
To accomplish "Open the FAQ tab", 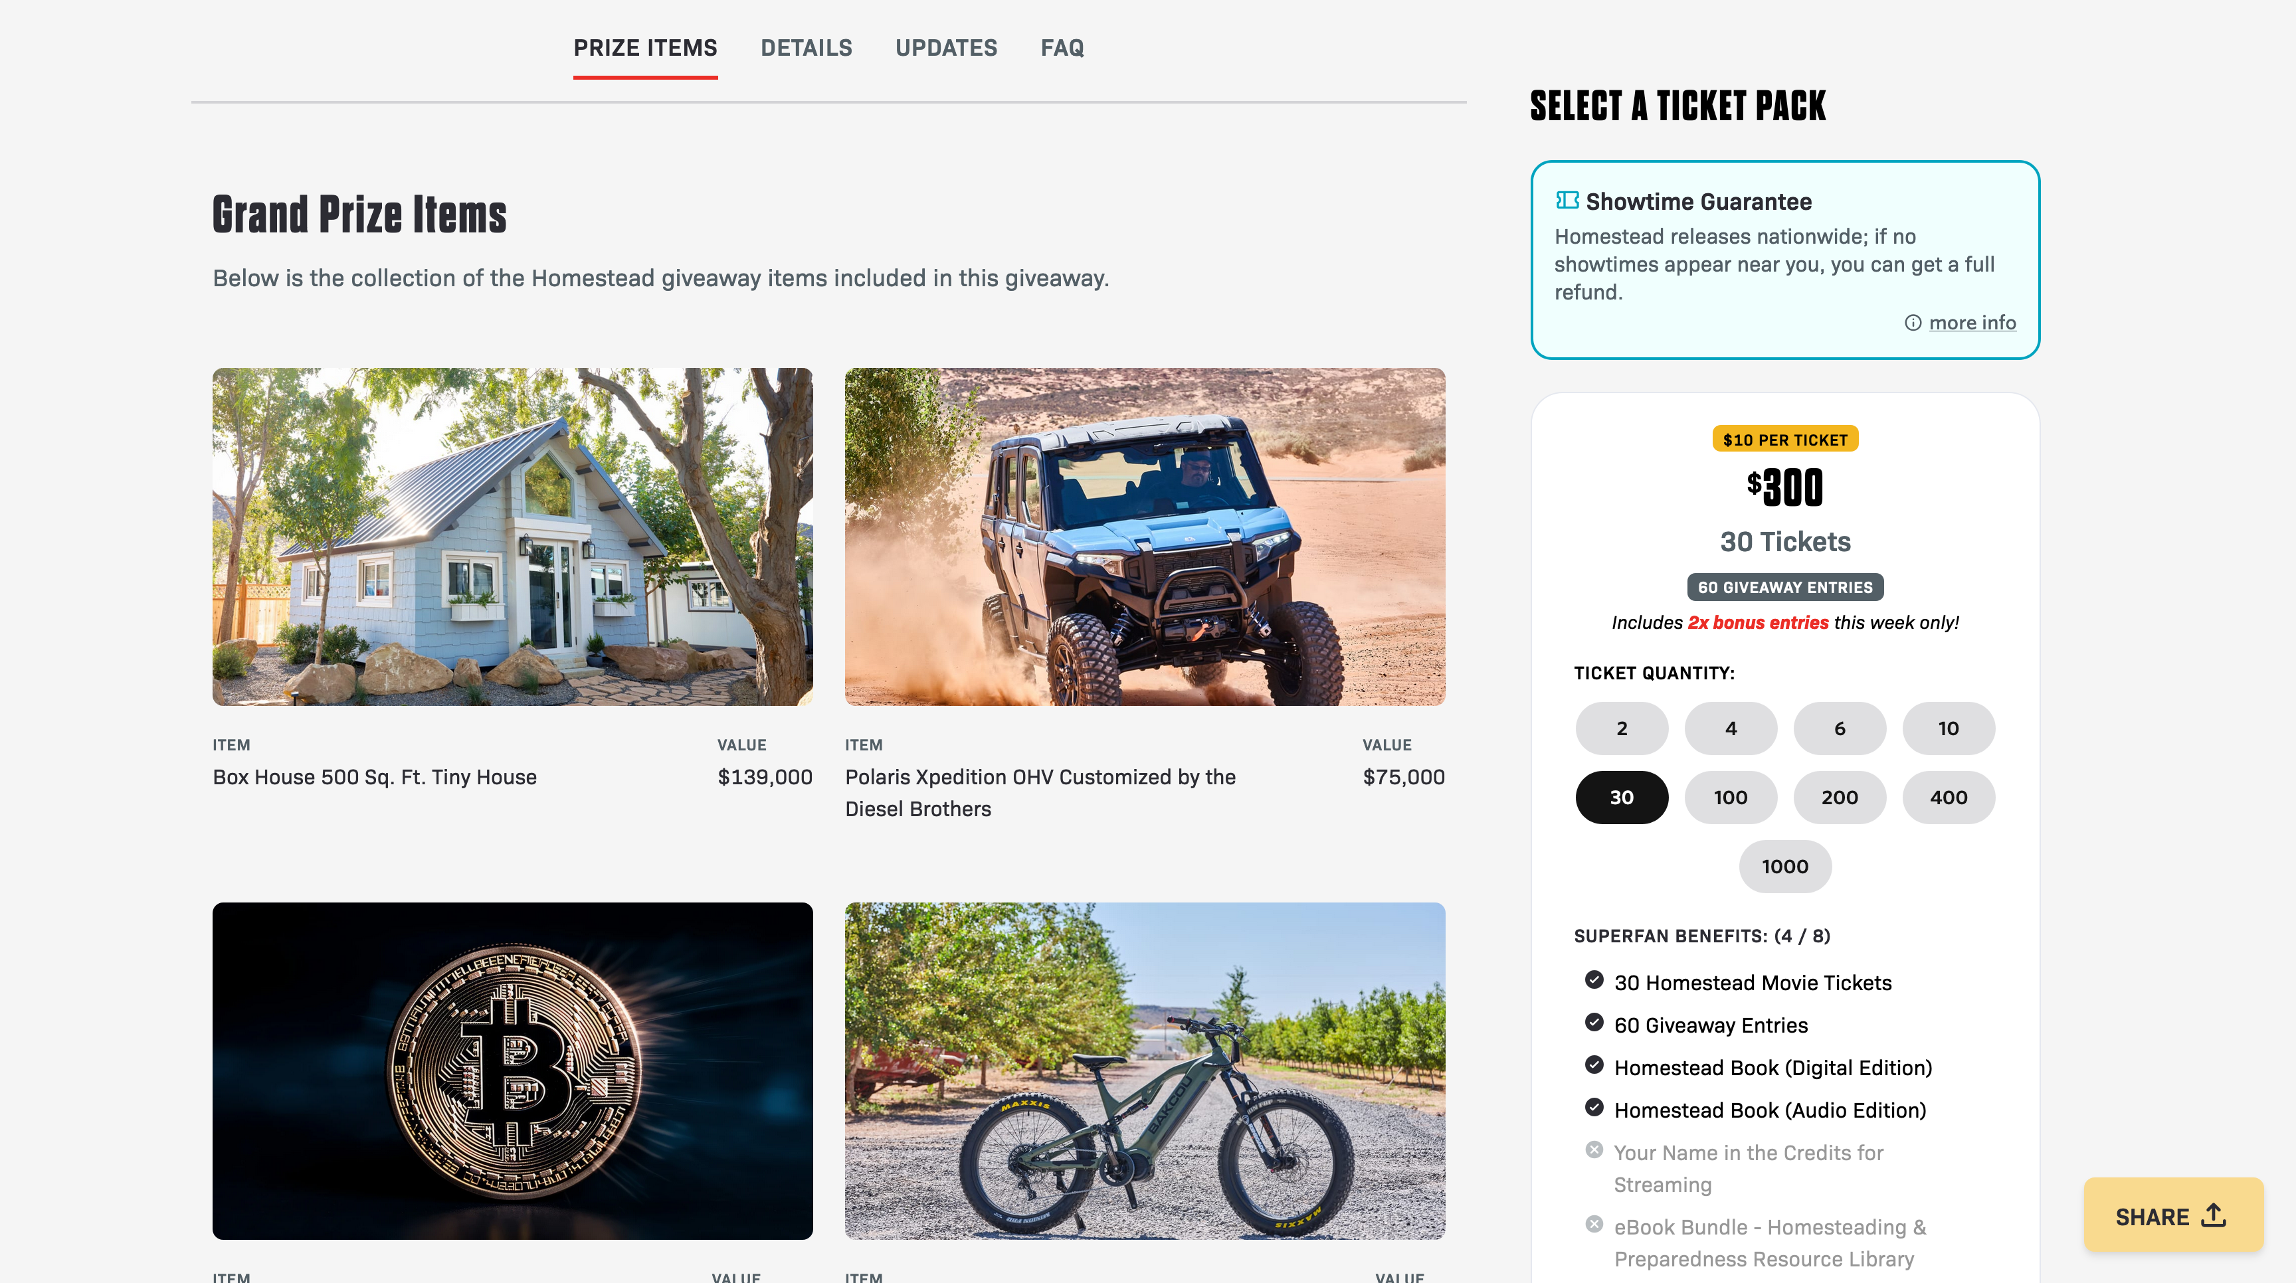I will [1062, 48].
